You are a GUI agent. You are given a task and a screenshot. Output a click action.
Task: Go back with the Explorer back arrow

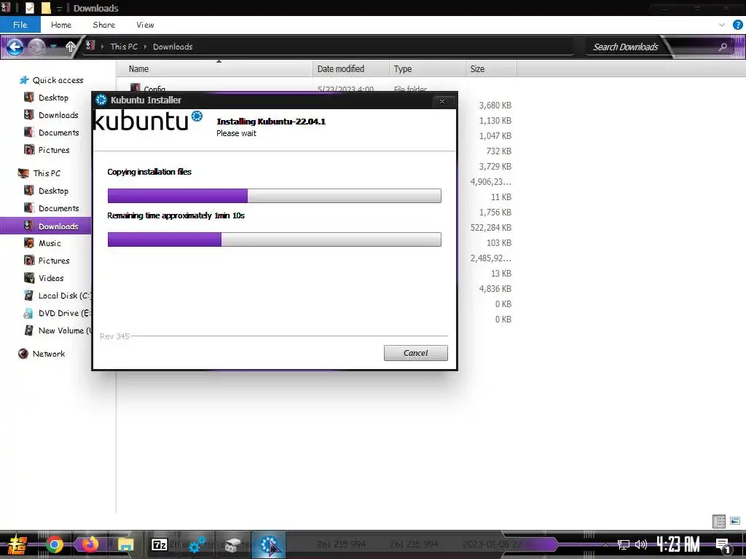point(15,47)
